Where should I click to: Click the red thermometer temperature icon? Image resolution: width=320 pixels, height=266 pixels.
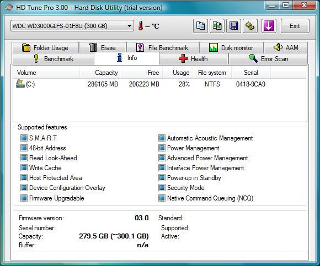coord(140,26)
